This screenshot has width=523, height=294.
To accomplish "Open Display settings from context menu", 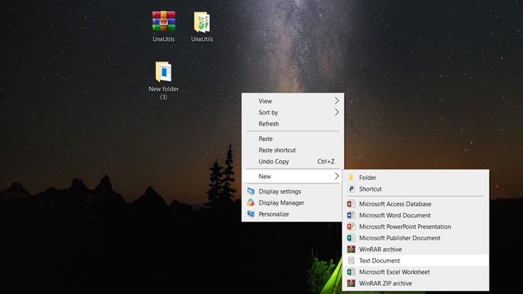I will point(280,191).
